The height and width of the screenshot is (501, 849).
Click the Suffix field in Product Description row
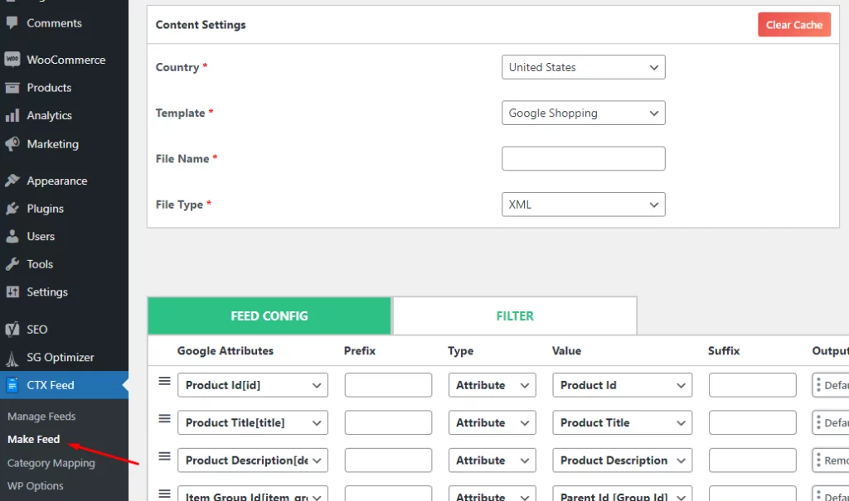[752, 460]
